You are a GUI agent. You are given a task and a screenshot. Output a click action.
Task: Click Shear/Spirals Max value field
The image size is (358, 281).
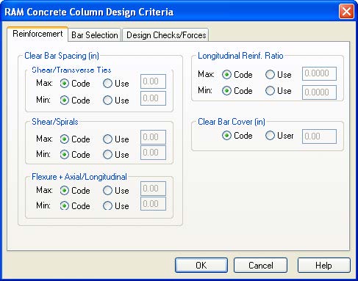pos(153,137)
